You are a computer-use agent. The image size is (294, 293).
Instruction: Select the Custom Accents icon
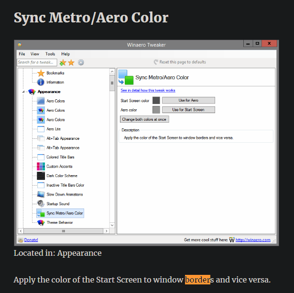coord(41,167)
